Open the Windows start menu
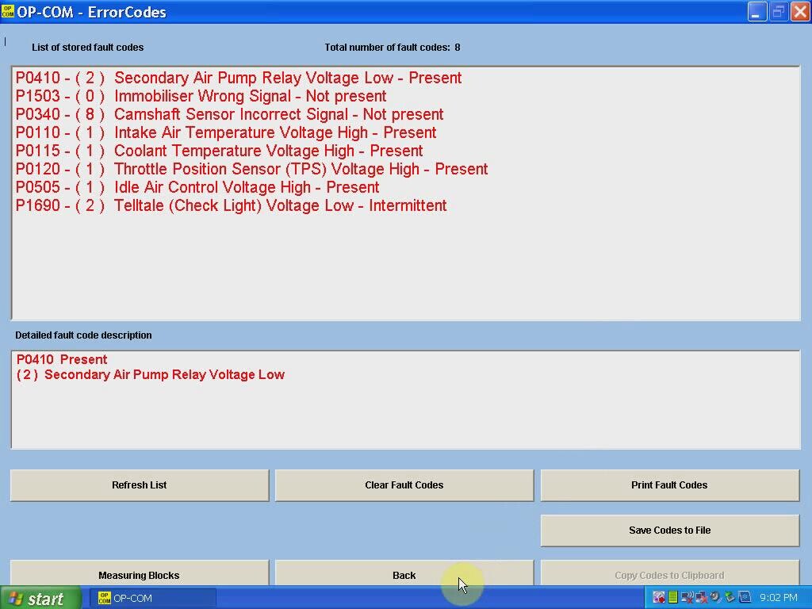Viewport: 812px width, 609px height. (x=40, y=598)
